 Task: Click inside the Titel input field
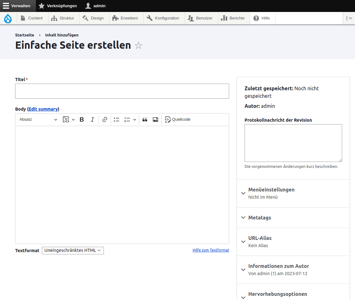(122, 91)
